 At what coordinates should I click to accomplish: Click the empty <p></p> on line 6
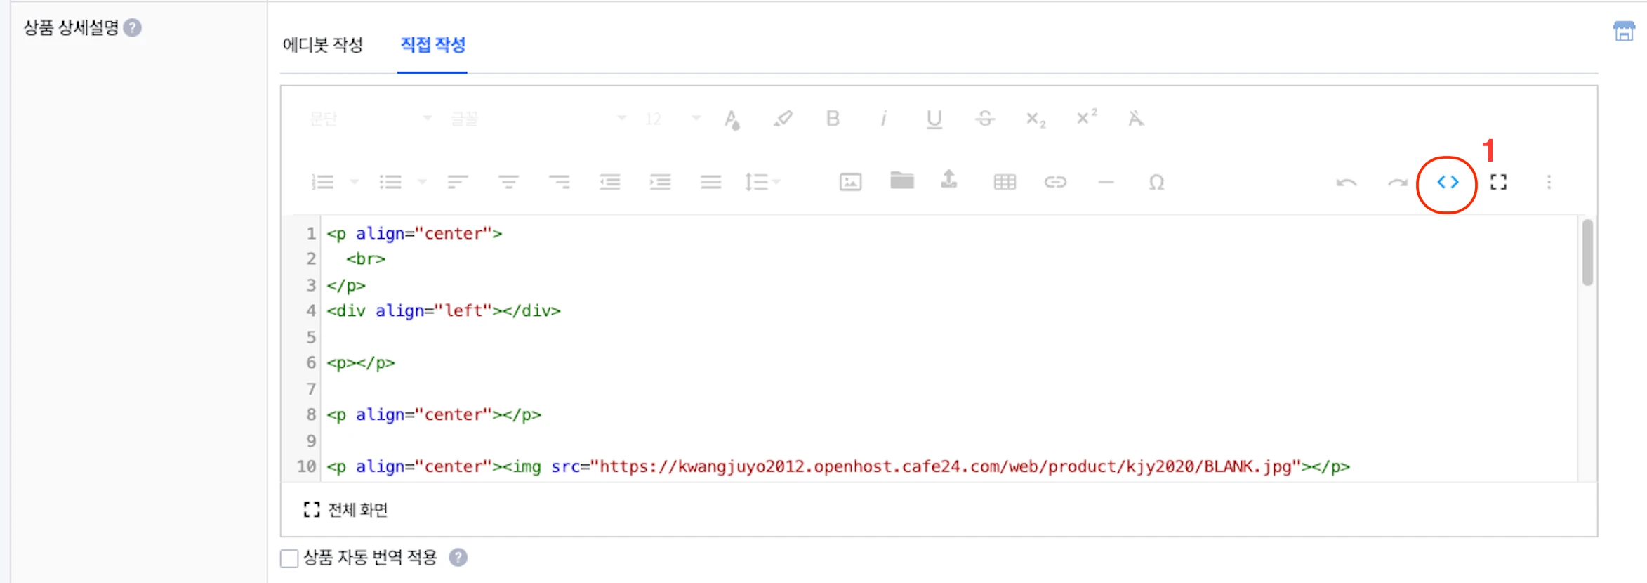[361, 363]
